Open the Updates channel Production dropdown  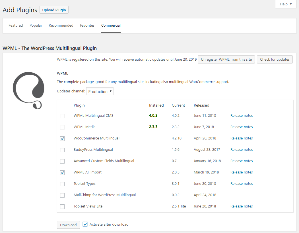point(100,91)
